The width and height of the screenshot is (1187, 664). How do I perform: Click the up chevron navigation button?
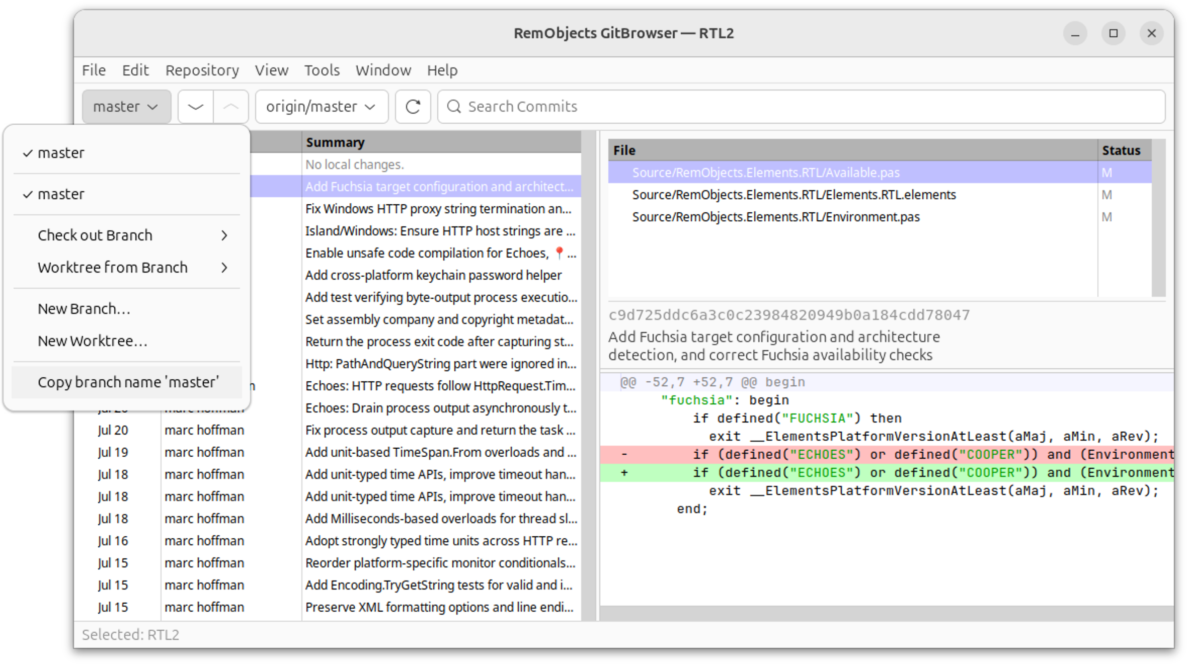pos(231,107)
